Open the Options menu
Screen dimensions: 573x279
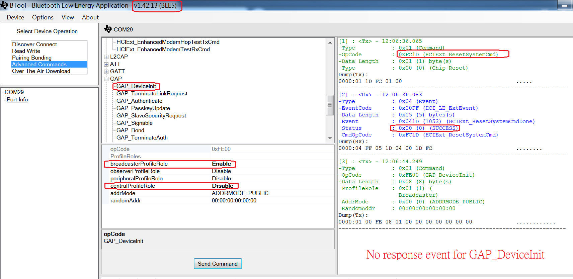tap(43, 17)
